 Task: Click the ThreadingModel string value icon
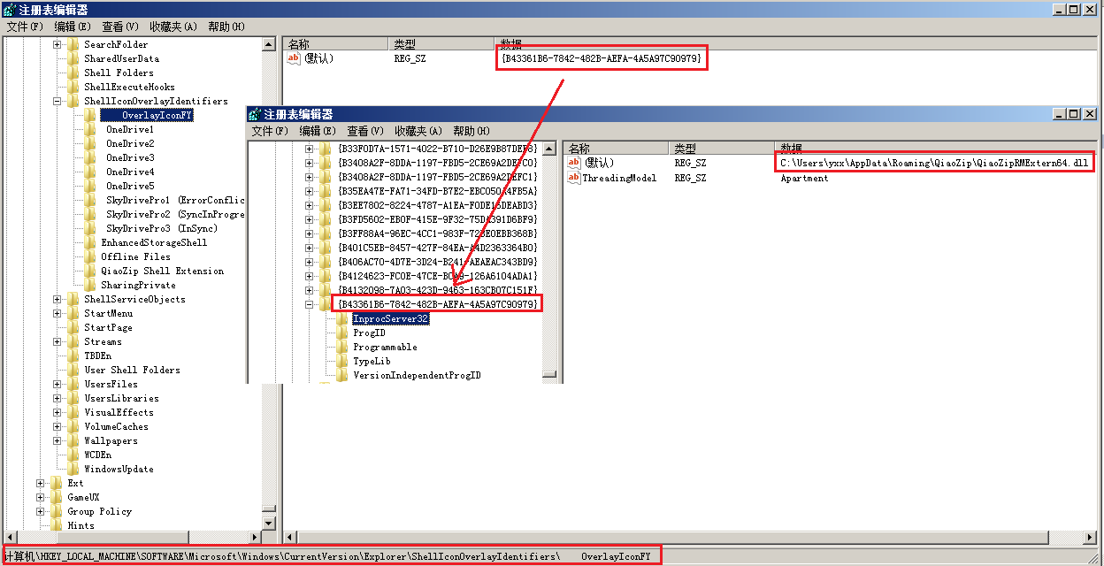coord(573,178)
